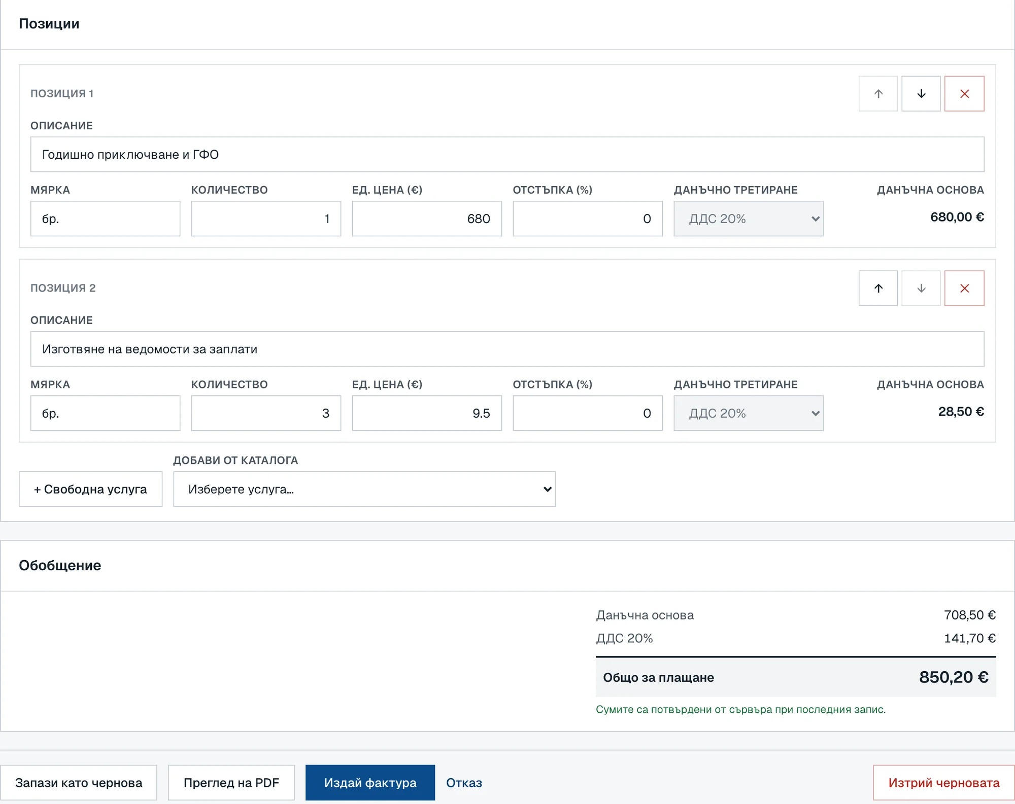Save with Запази като чернова button
1015x804 pixels.
(x=79, y=783)
